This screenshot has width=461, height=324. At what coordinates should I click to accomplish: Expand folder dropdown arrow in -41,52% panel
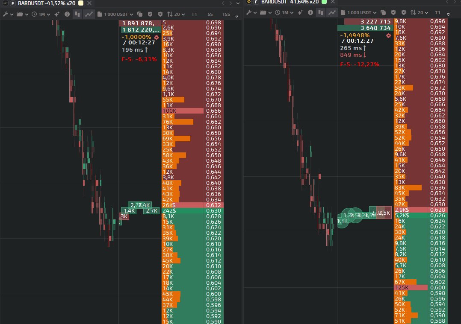pos(27,15)
